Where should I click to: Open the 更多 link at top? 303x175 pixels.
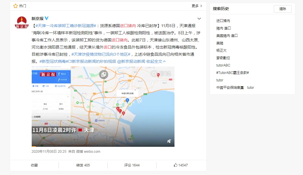click(197, 6)
